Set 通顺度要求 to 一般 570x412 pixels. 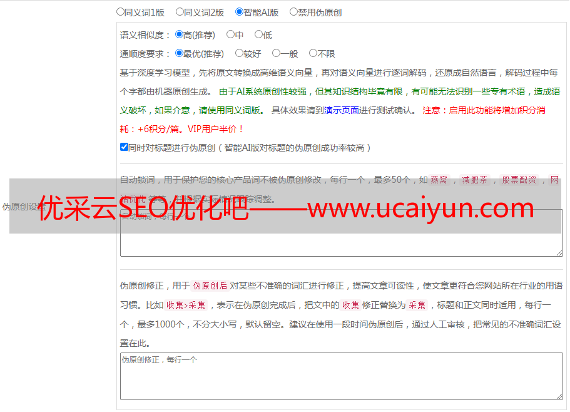click(277, 53)
